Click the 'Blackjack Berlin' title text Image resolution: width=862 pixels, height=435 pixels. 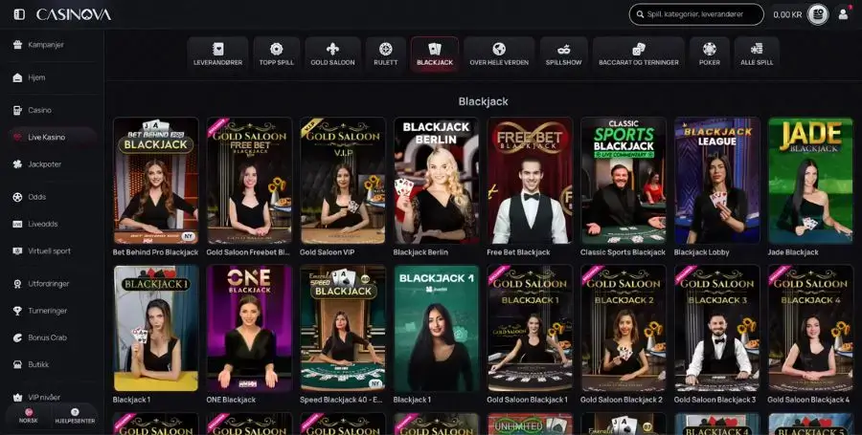click(420, 252)
